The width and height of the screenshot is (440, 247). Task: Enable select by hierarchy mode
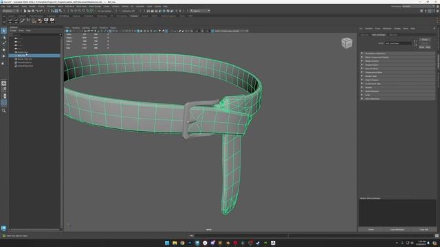coord(52,11)
